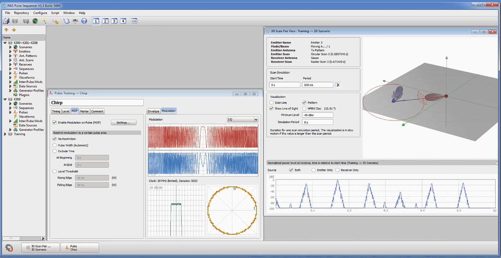Uncheck Enable Modulation on Pulse (MOP)
Screen dimensions: 501x258
tap(54, 122)
